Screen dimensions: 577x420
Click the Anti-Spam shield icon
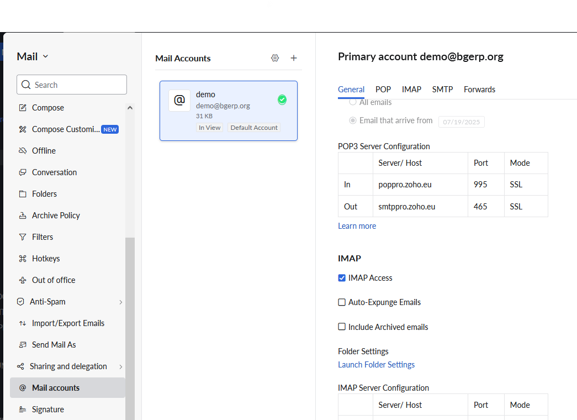pos(20,302)
